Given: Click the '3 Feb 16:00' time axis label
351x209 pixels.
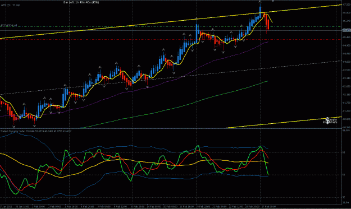Looking at the screenshot, I should coord(71,207).
